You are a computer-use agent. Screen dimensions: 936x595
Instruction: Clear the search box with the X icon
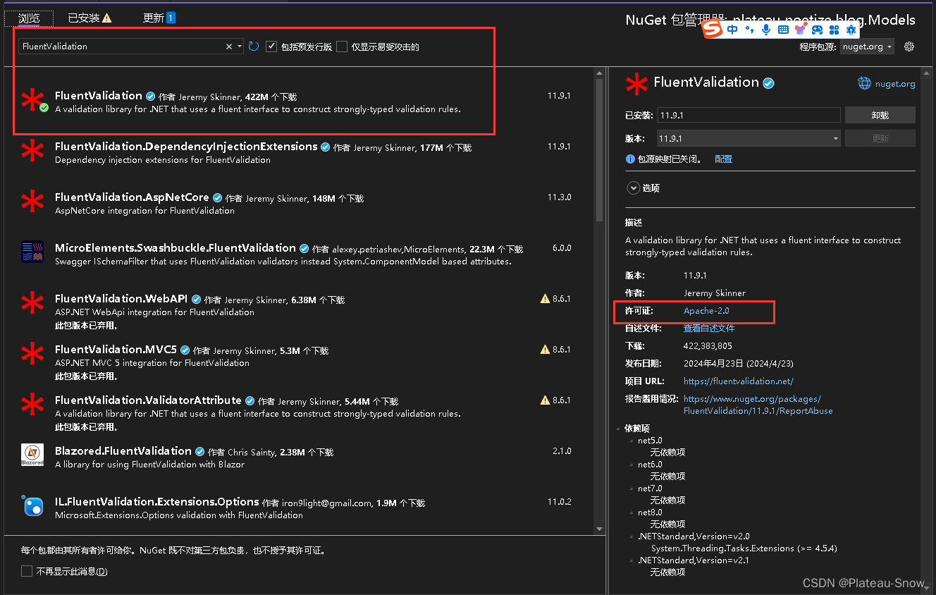229,45
